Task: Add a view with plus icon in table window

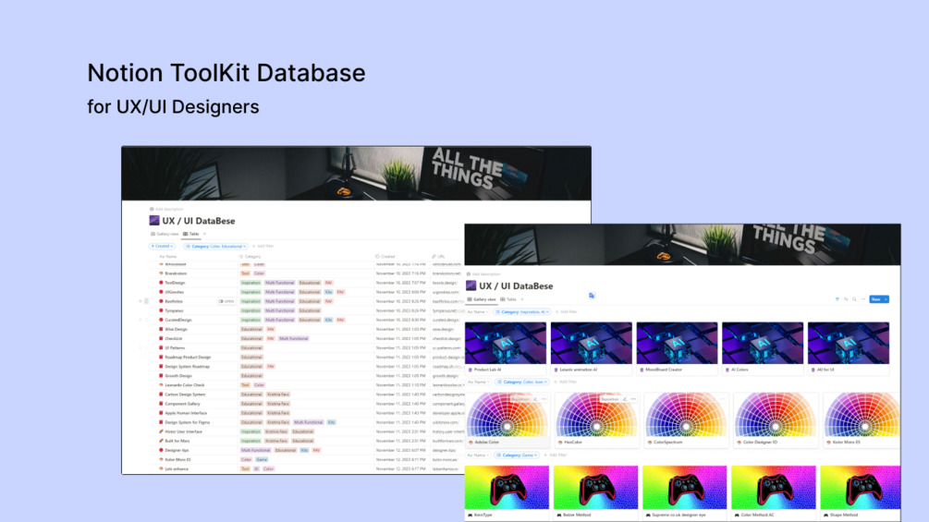Action: (204, 235)
